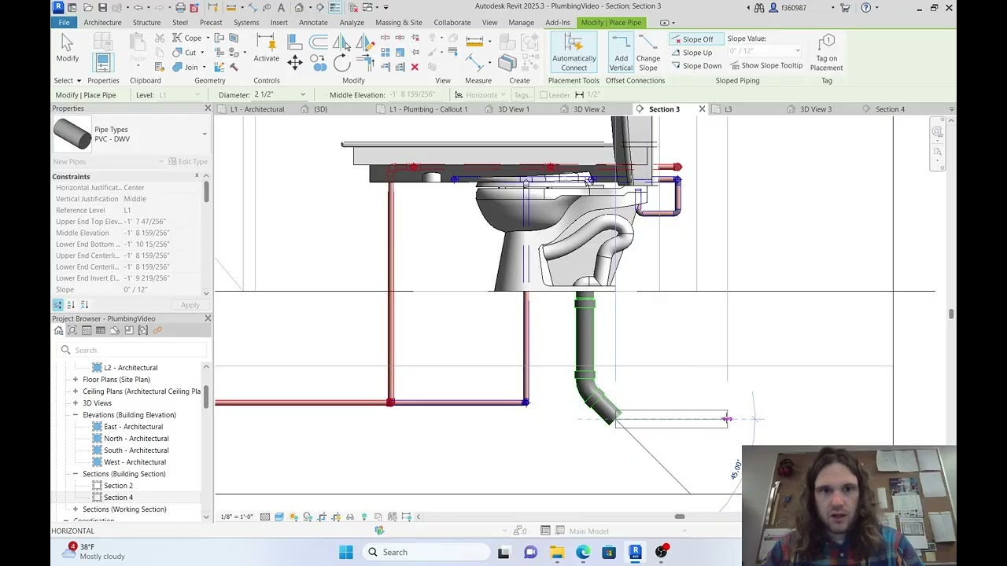
Task: Click the Activate controls icon
Action: pos(266,49)
